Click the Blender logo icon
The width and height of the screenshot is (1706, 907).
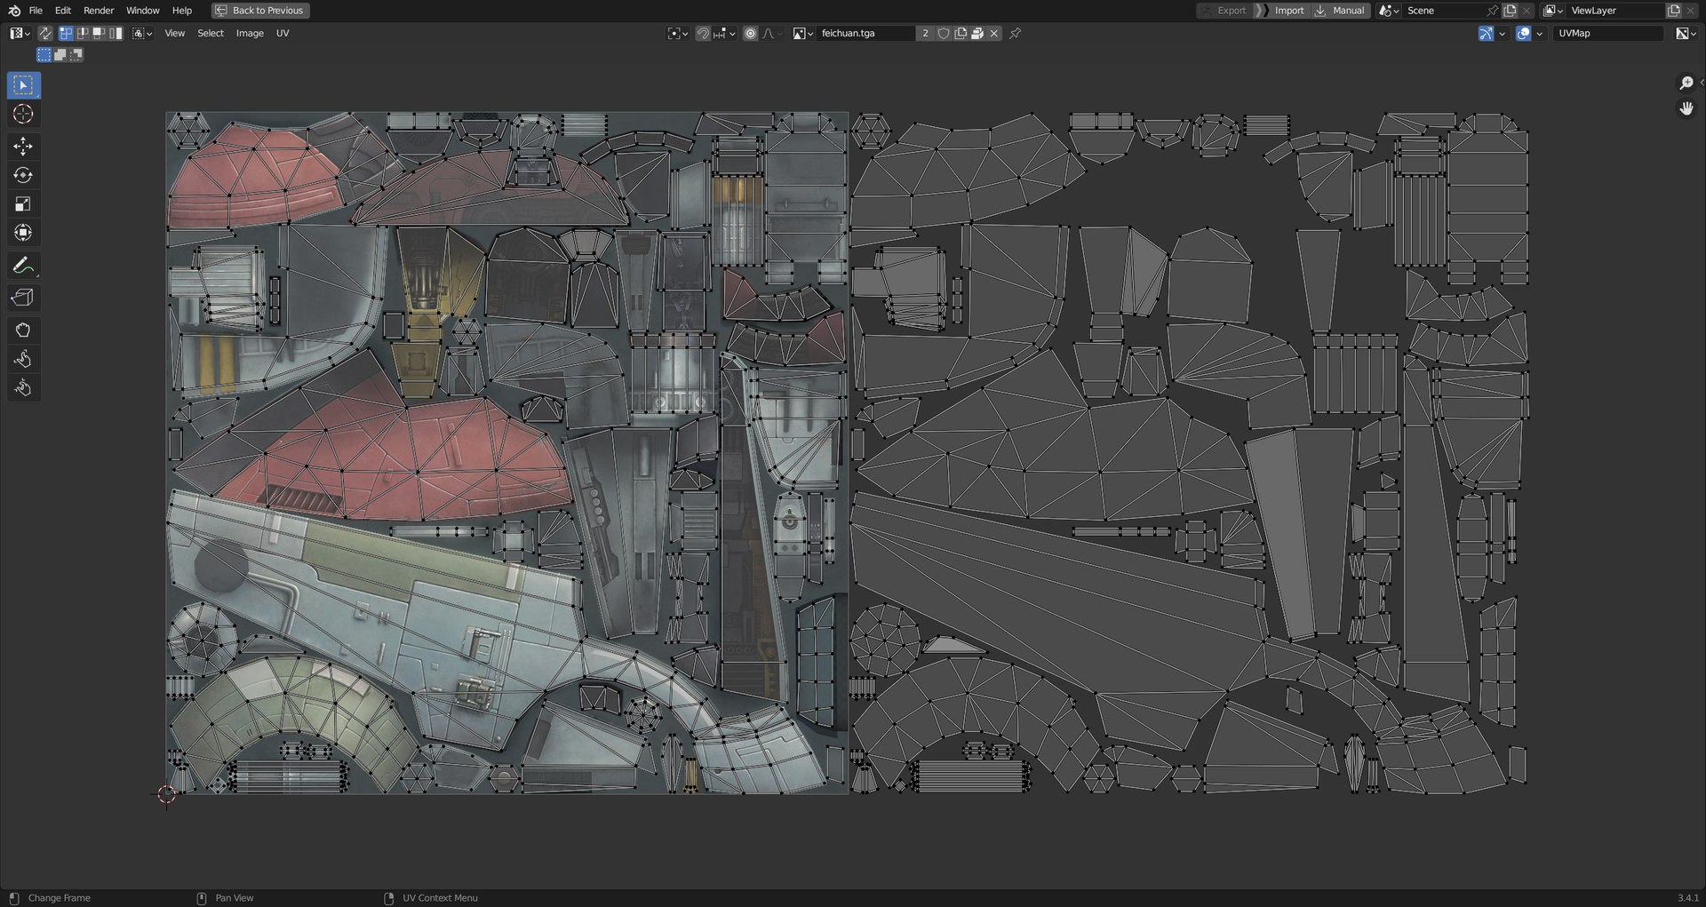pos(14,11)
